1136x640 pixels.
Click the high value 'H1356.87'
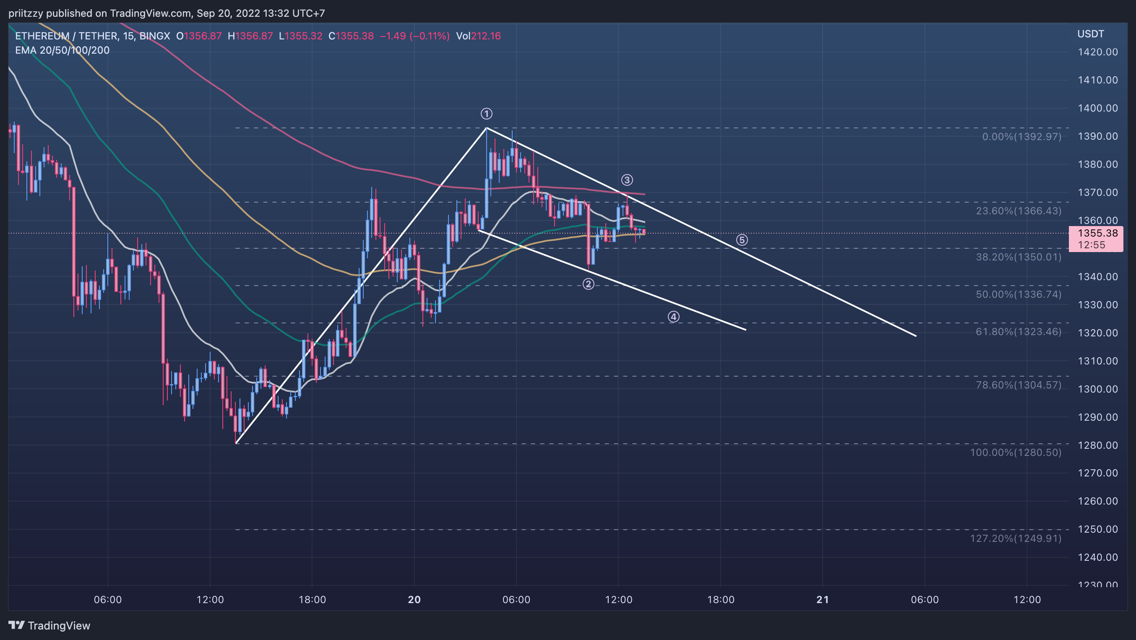click(x=250, y=36)
